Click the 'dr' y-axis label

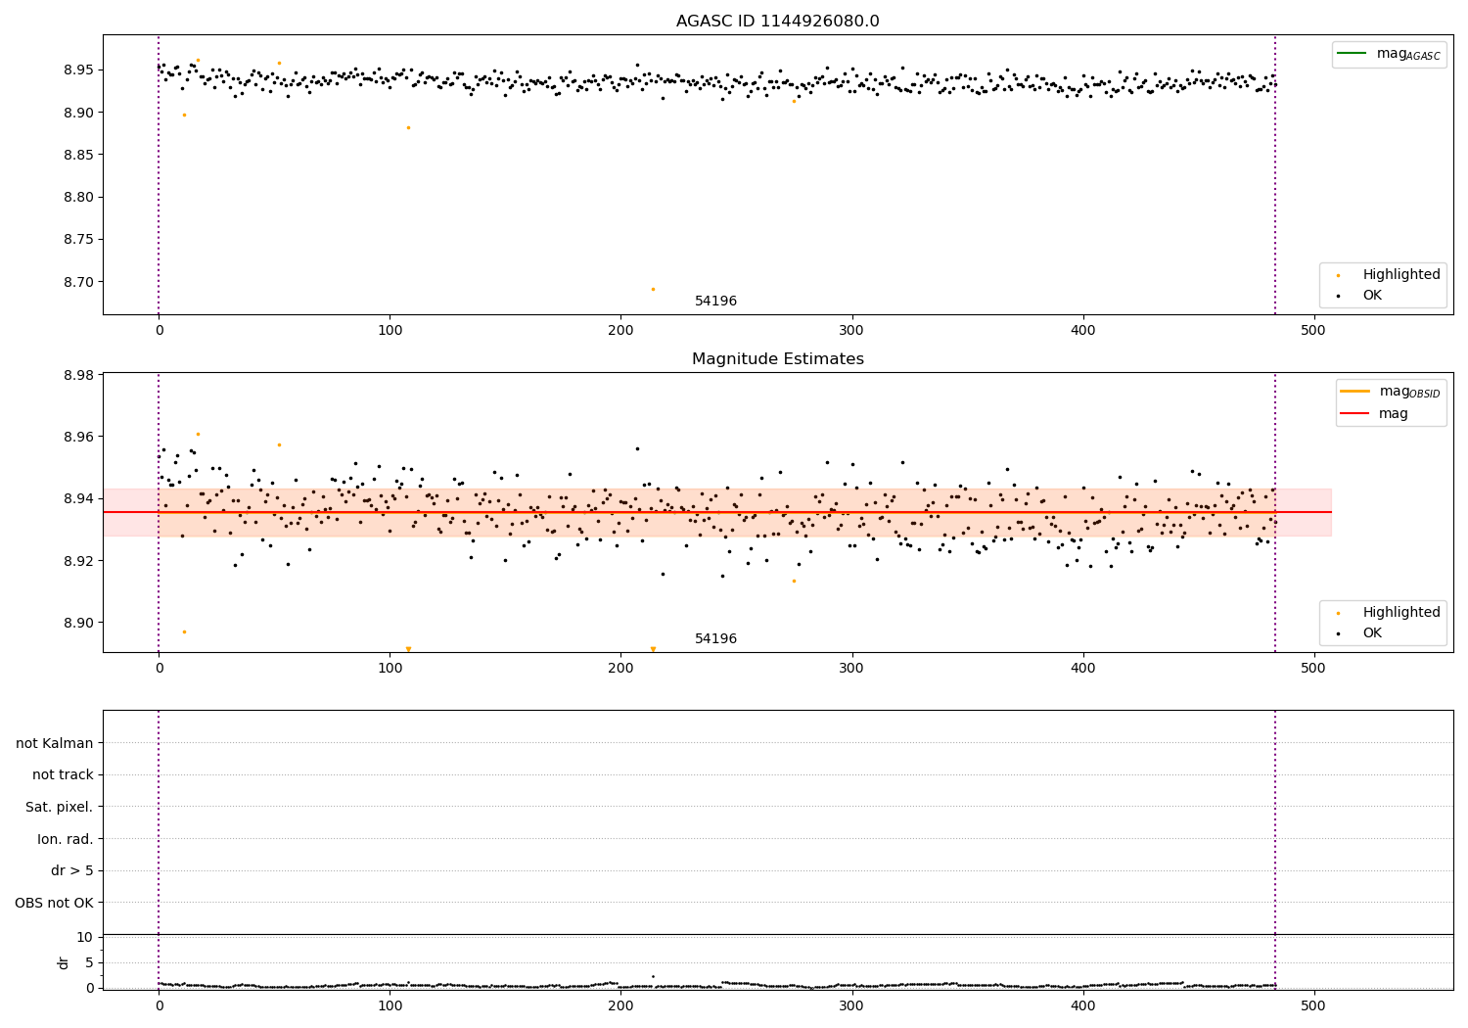click(x=63, y=962)
